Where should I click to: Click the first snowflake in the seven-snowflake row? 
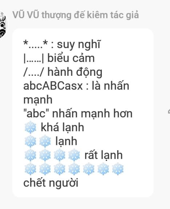31,169
